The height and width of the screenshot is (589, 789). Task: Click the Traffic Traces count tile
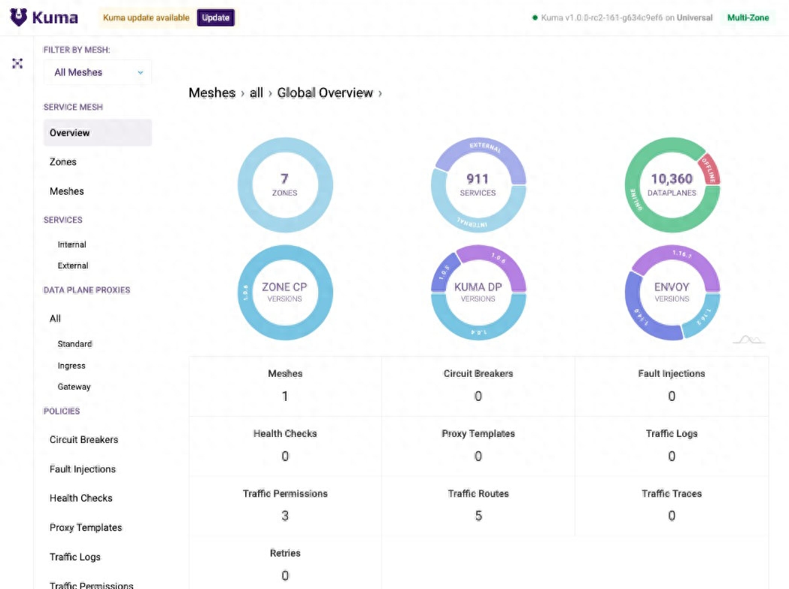point(672,506)
